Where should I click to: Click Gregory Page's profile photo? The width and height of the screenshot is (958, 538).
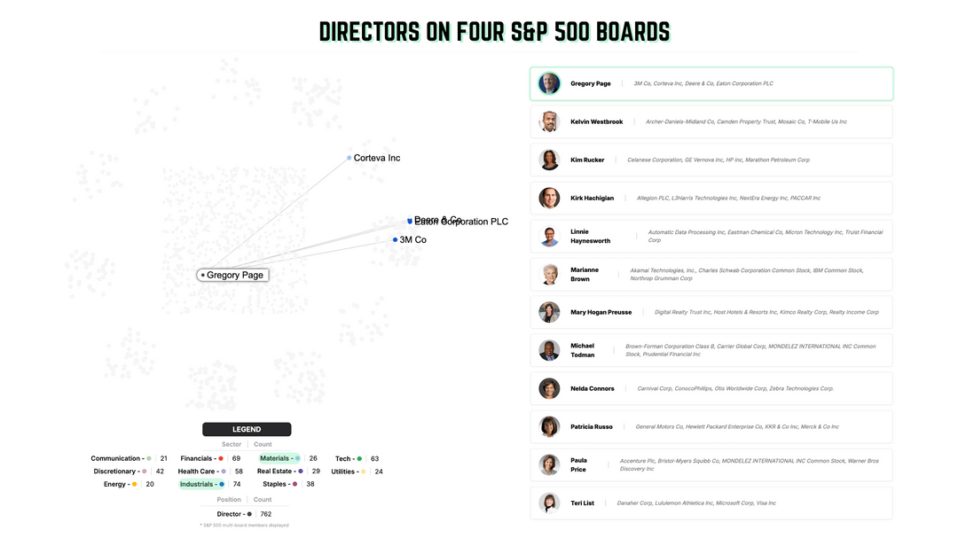[x=549, y=83]
